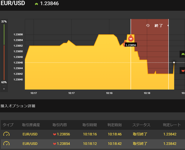Click the green portion of sentiment bar
The height and width of the screenshot is (150, 185).
pos(4,34)
